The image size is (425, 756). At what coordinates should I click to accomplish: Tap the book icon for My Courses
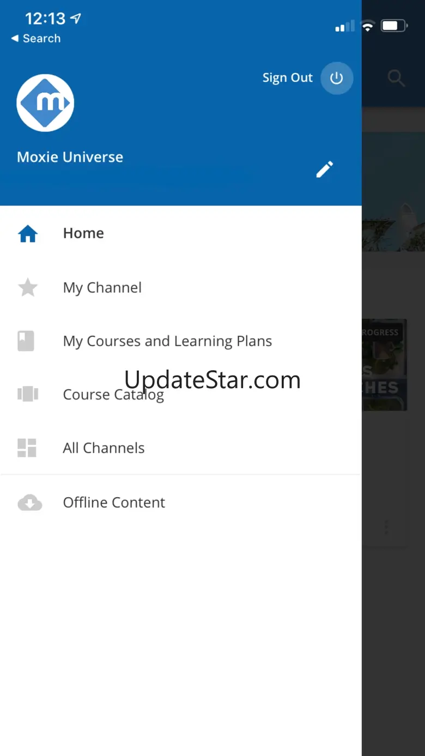[26, 341]
